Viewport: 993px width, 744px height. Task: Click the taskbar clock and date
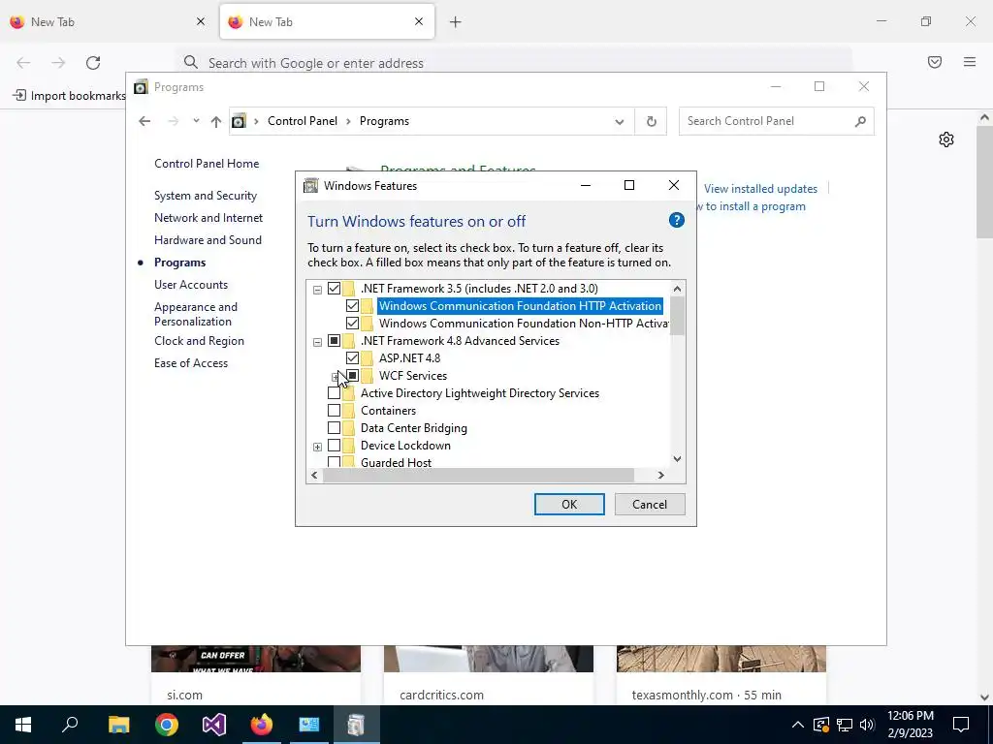pos(910,725)
